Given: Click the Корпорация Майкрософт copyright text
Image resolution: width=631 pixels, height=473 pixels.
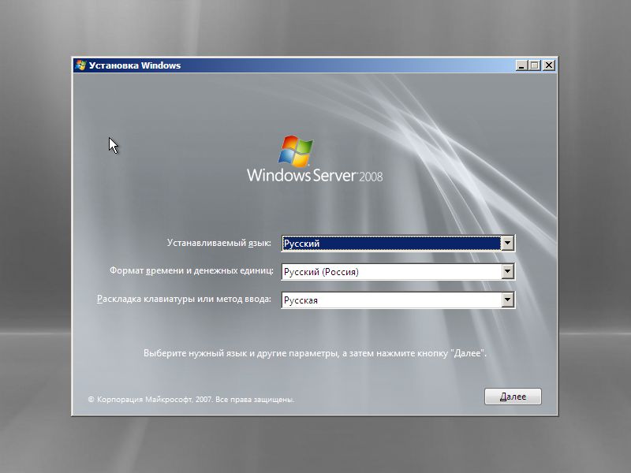Looking at the screenshot, I should [x=191, y=400].
